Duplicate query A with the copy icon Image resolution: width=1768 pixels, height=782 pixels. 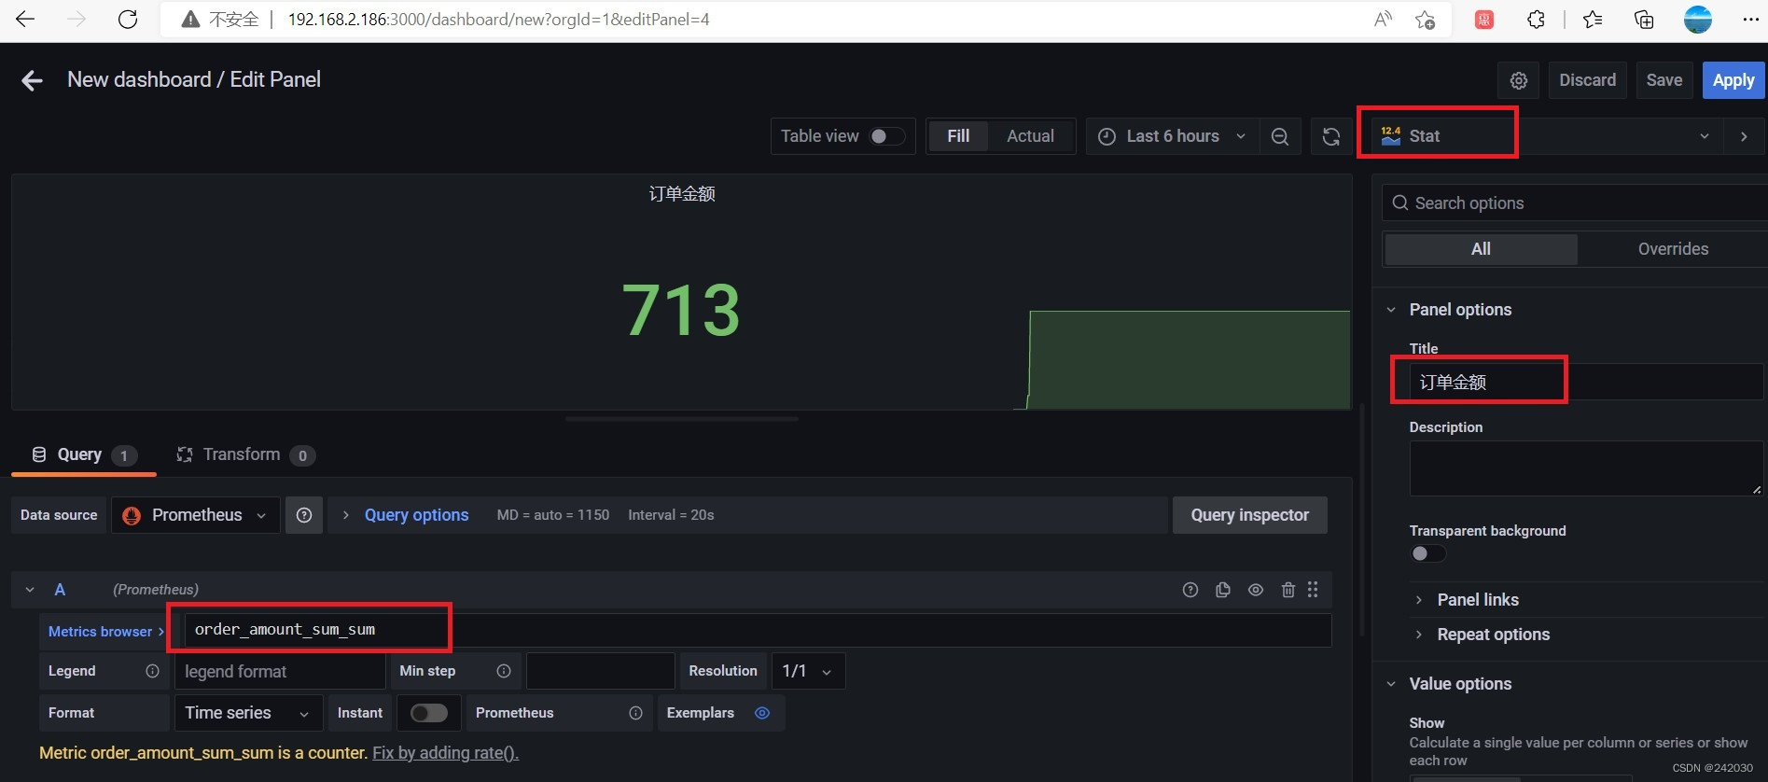(x=1223, y=590)
